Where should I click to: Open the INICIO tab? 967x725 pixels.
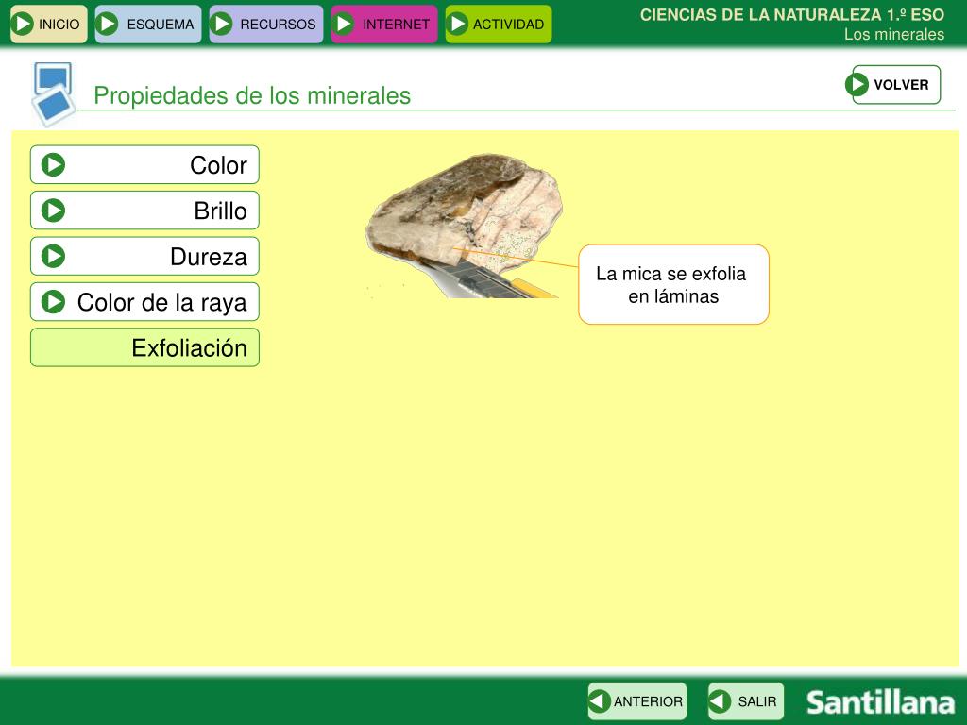coord(49,24)
